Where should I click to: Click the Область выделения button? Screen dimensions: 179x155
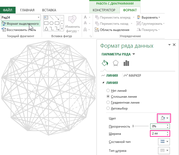coord(112,30)
